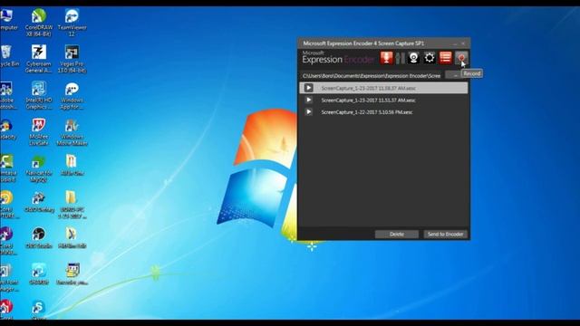The height and width of the screenshot is (326, 580).
Task: Select file name ScreenCapture_1-23-2017 11.58.37 AM.xesc
Action: (x=369, y=89)
